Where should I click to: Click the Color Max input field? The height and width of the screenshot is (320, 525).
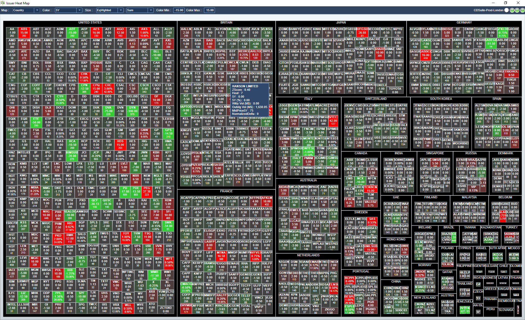pyautogui.click(x=210, y=10)
